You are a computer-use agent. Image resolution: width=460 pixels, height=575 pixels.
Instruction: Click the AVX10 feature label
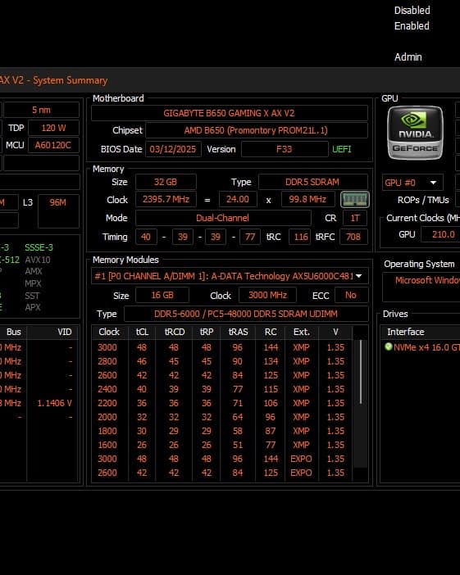[x=38, y=260]
